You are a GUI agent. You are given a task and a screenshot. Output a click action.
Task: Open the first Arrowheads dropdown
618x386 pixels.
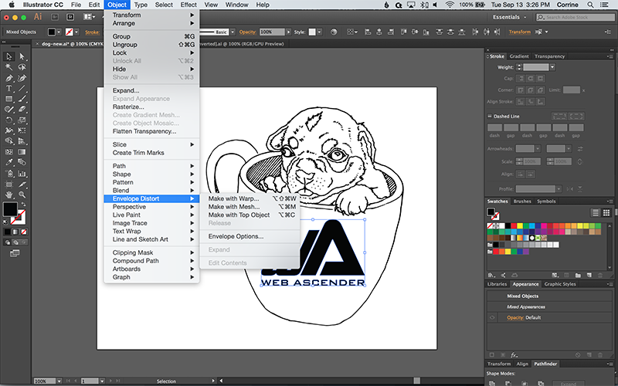538,149
